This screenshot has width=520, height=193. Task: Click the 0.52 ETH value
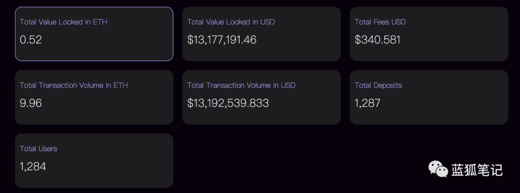click(x=31, y=40)
